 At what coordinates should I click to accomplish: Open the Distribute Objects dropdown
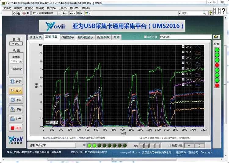click(72, 13)
